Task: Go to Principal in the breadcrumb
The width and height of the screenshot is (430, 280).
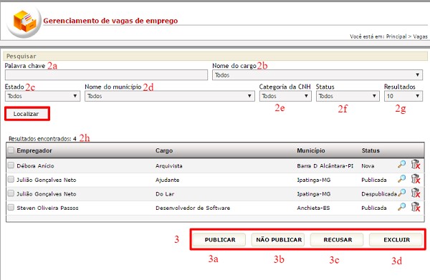Action: pos(396,37)
